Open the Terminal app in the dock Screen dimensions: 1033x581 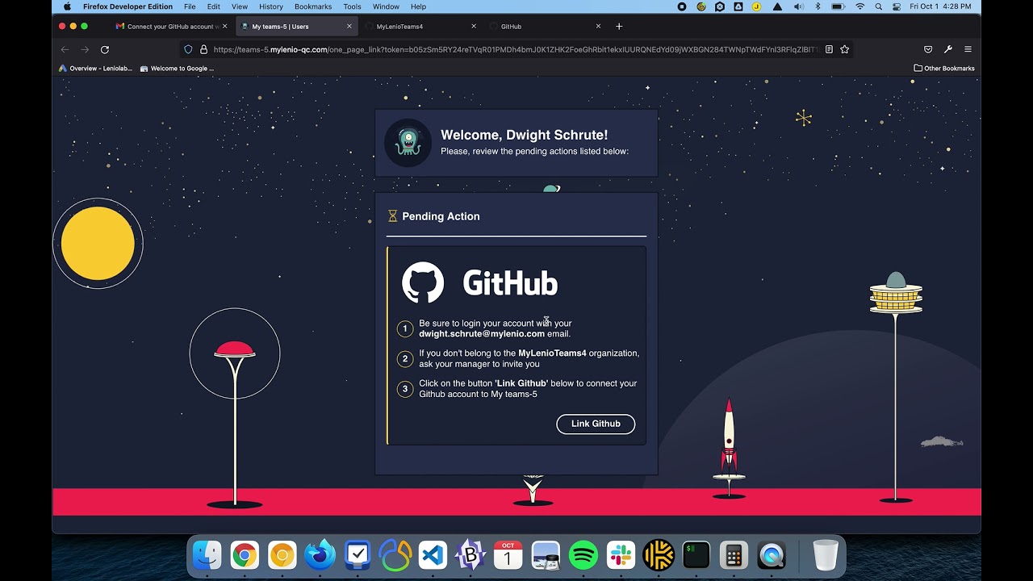[696, 555]
